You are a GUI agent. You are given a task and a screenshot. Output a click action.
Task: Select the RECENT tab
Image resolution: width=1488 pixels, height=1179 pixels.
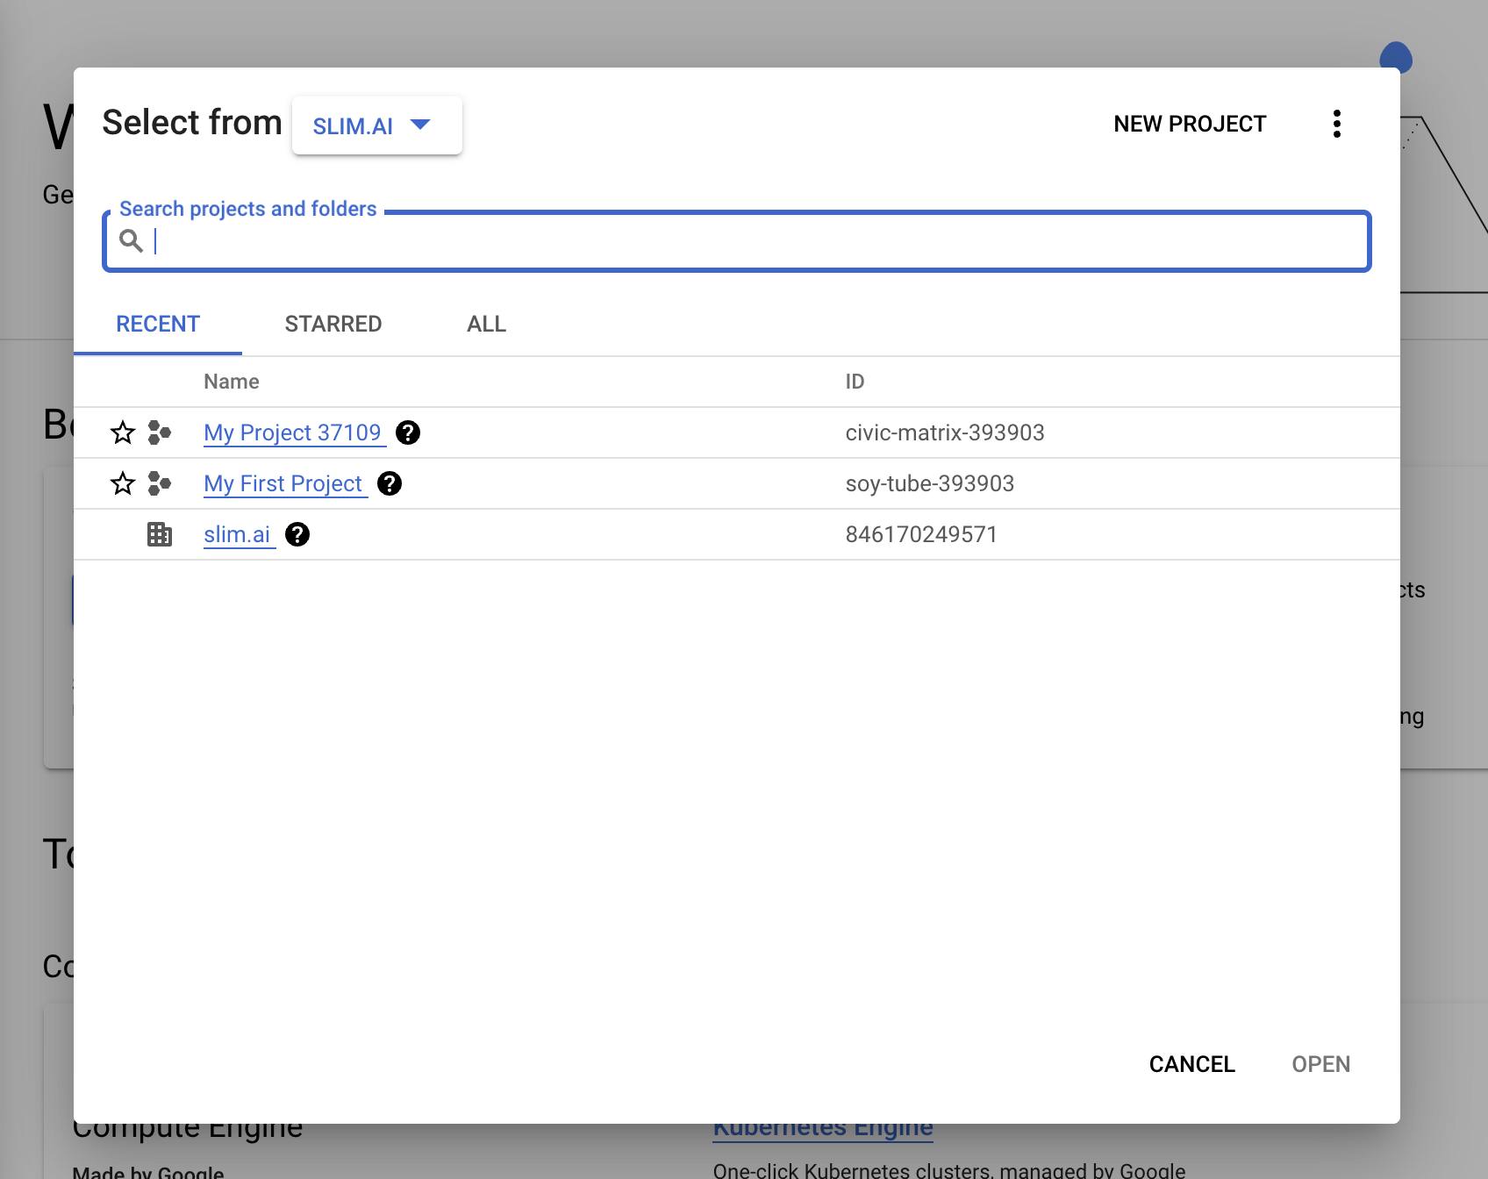(158, 324)
